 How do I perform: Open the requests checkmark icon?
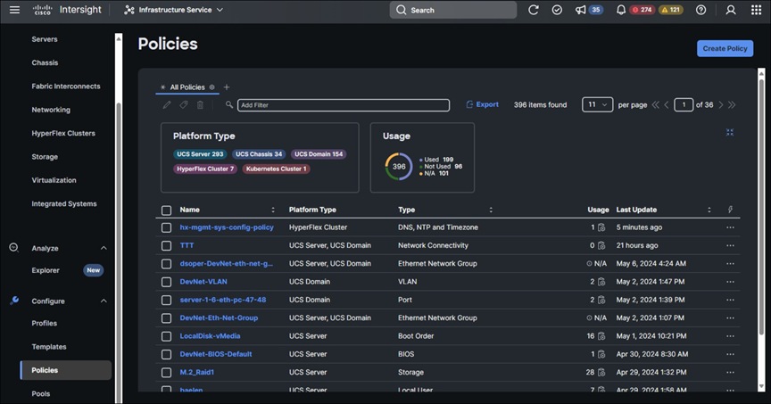click(x=557, y=10)
